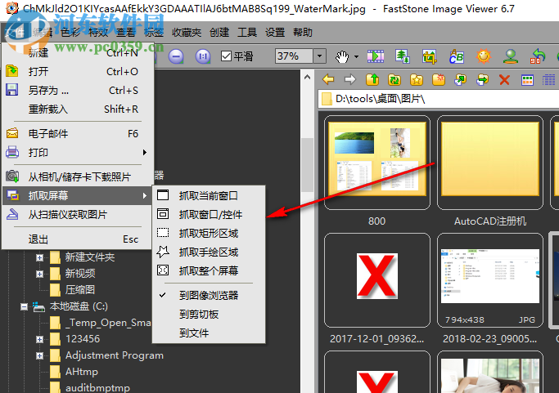
Task: Click the zoom out minus icon
Action: tap(176, 56)
